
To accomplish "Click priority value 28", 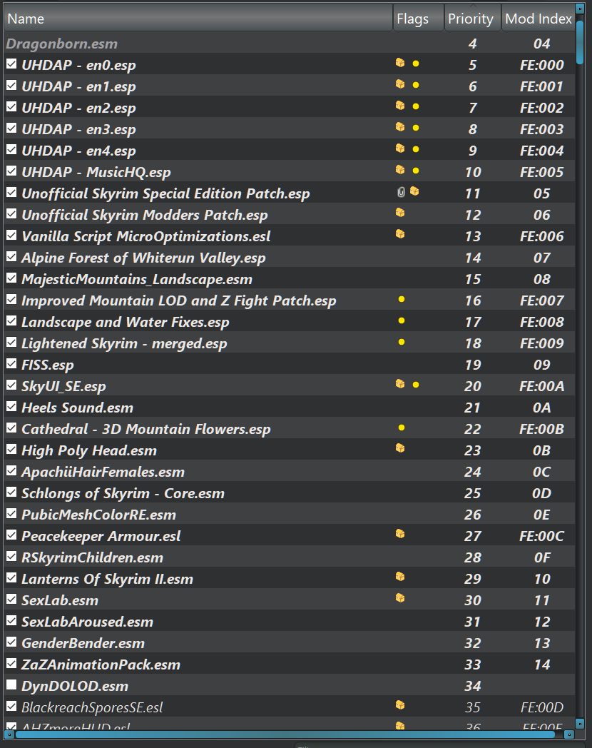I will point(472,557).
